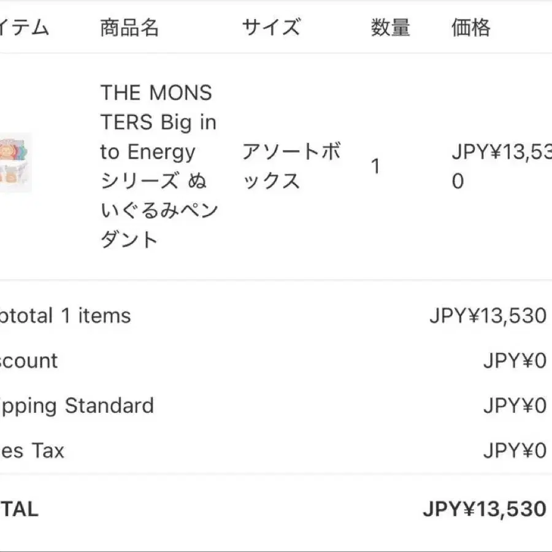
Task: Click the bold TOTAL label
Action: (x=19, y=509)
